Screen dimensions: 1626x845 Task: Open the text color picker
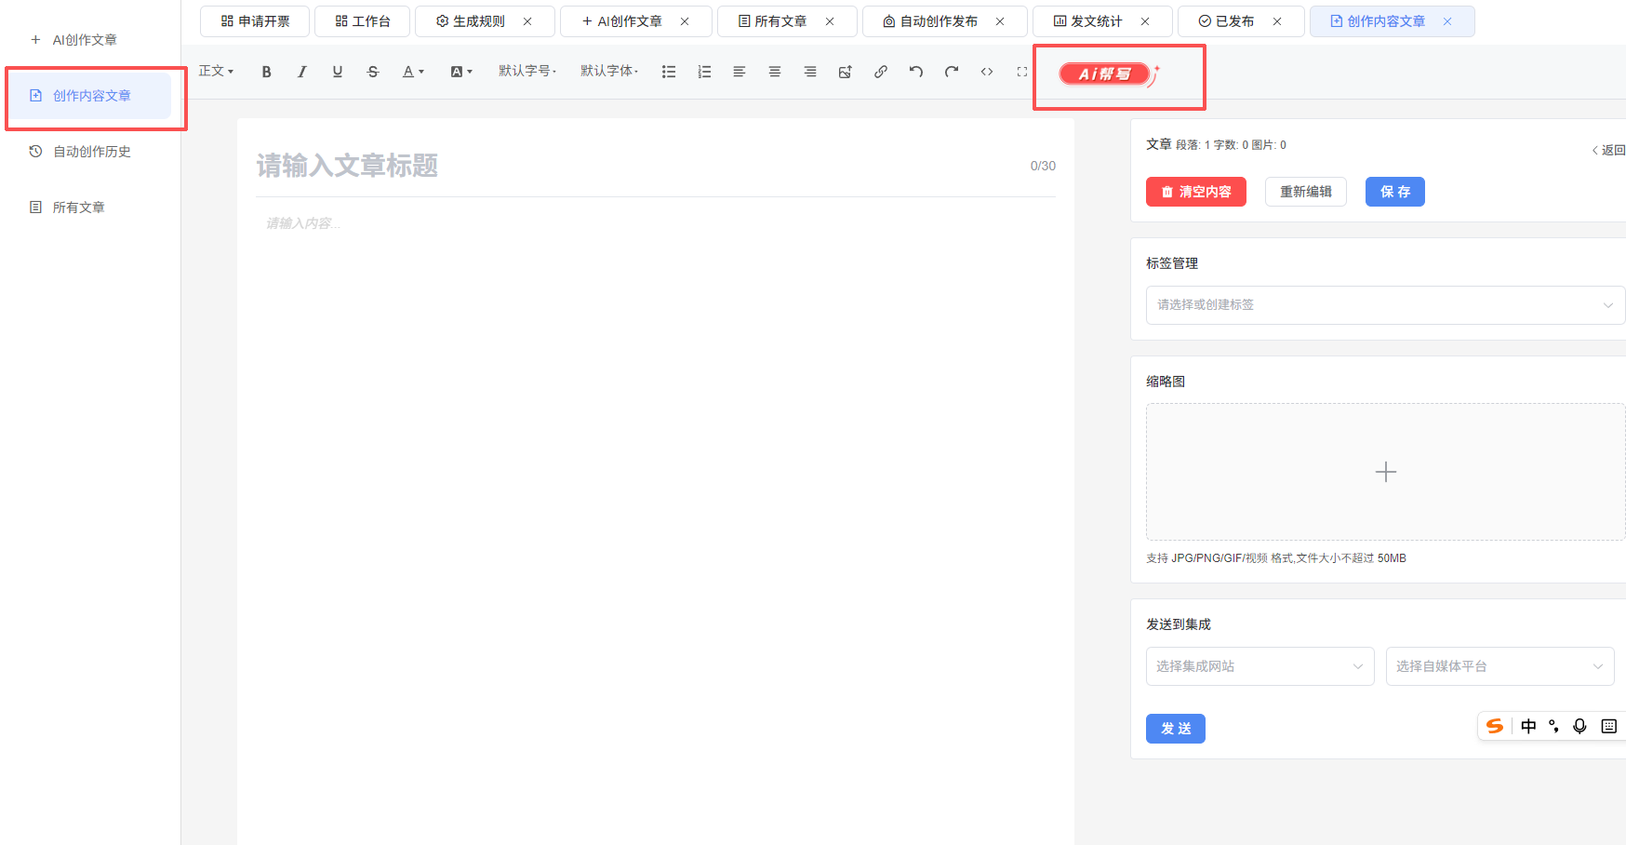[412, 72]
